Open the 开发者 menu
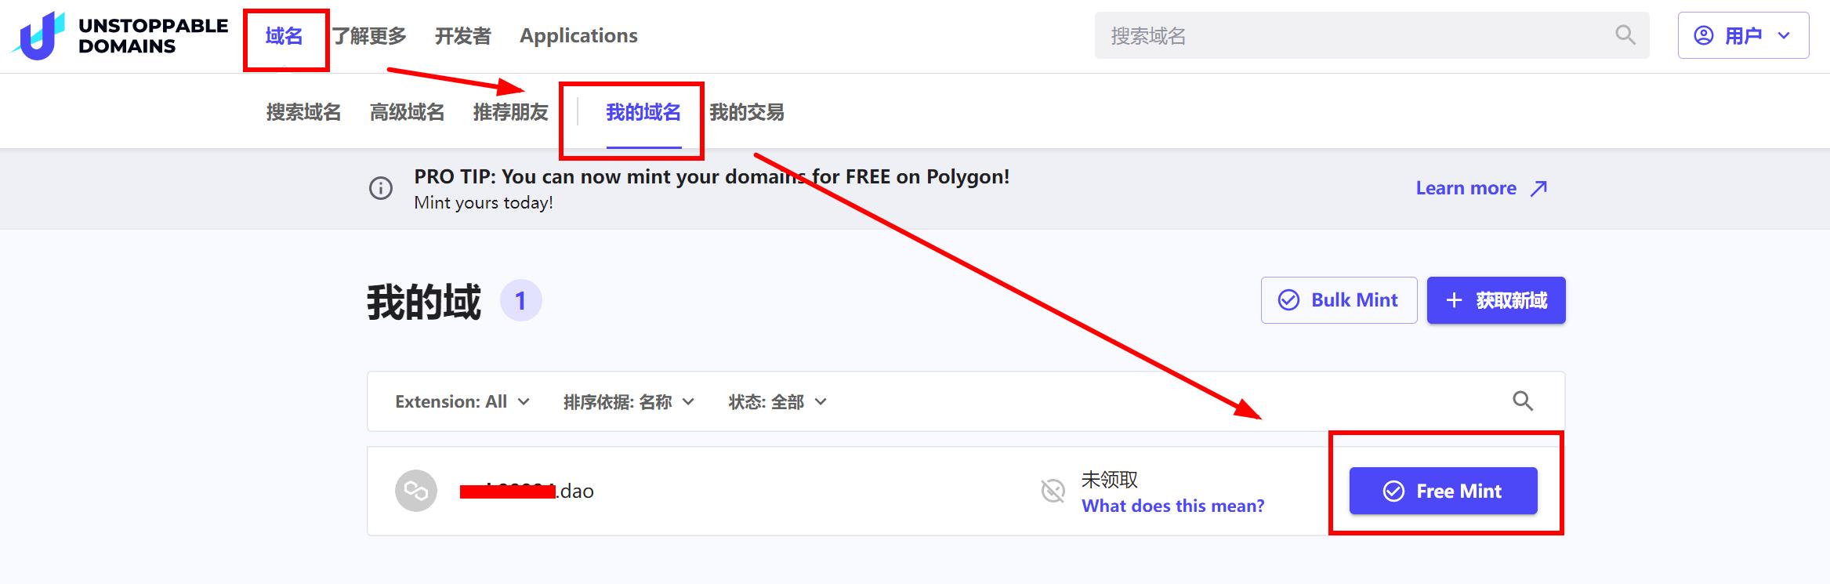The height and width of the screenshot is (584, 1830). [x=463, y=36]
